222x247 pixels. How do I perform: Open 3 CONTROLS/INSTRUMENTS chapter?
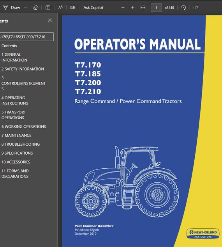click(x=23, y=83)
